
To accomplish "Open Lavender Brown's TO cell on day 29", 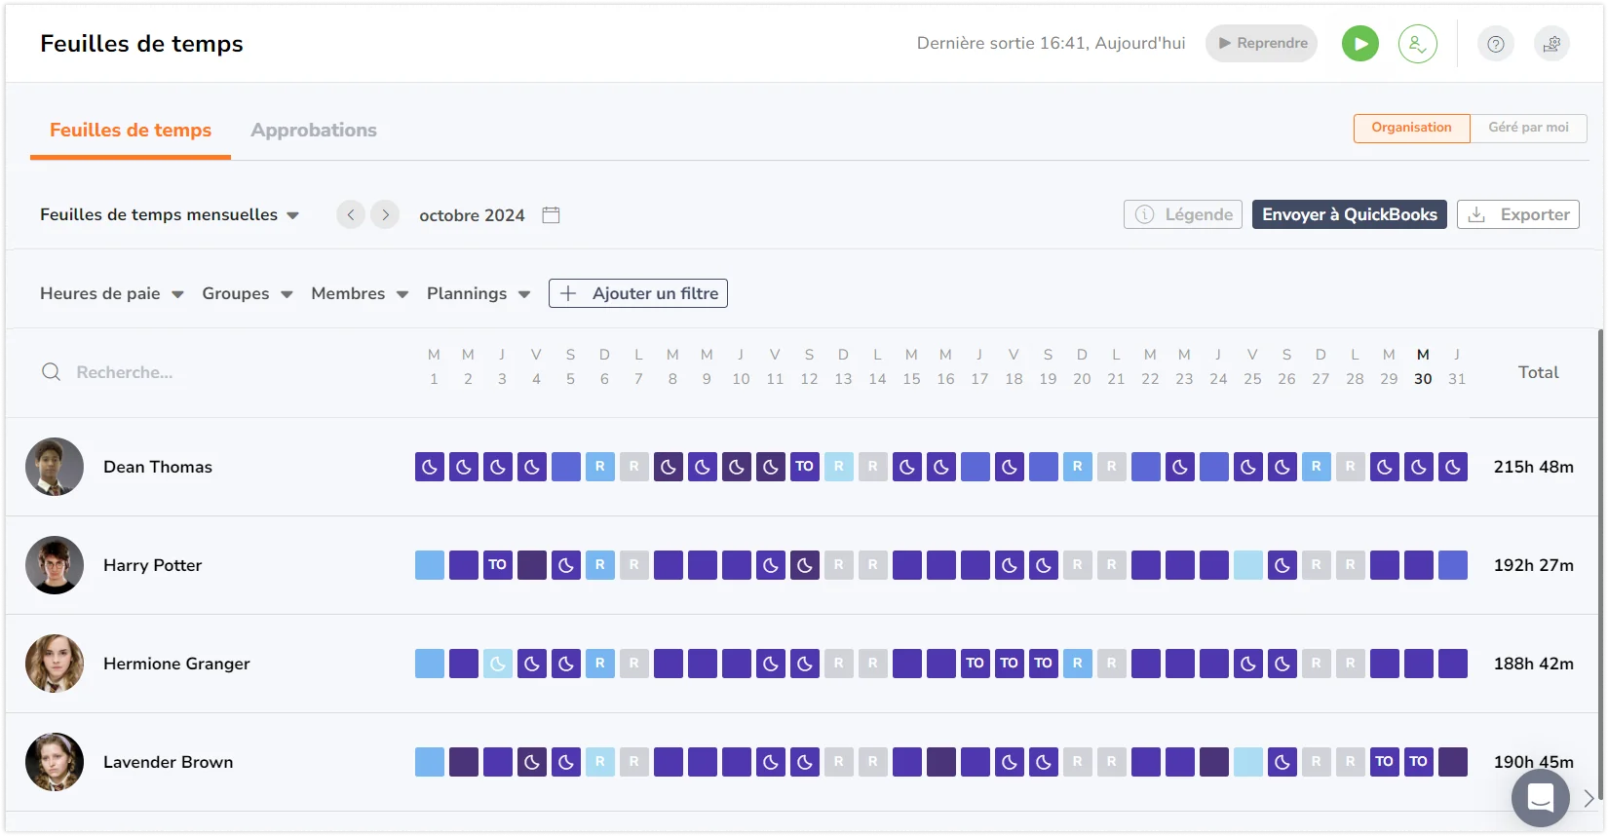I will click(1385, 762).
